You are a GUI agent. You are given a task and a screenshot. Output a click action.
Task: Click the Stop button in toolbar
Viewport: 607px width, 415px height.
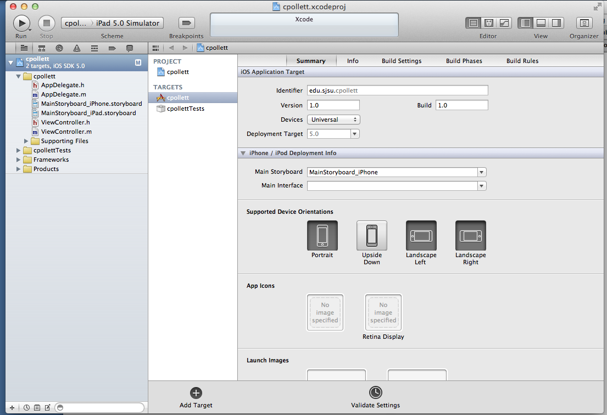(47, 23)
